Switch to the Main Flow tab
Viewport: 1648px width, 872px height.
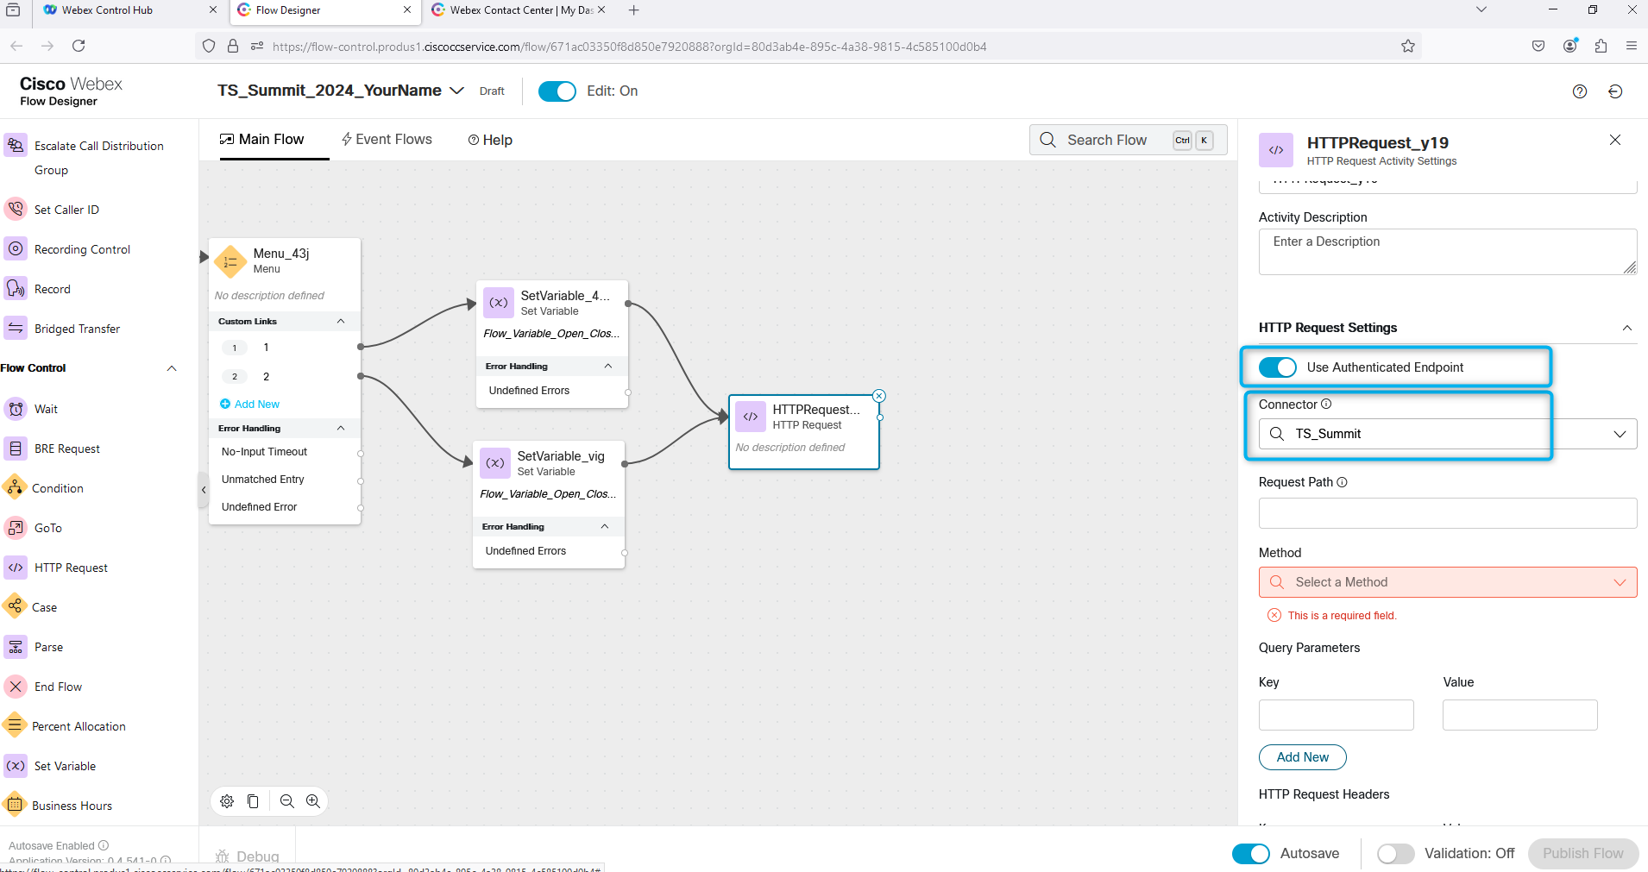[262, 140]
